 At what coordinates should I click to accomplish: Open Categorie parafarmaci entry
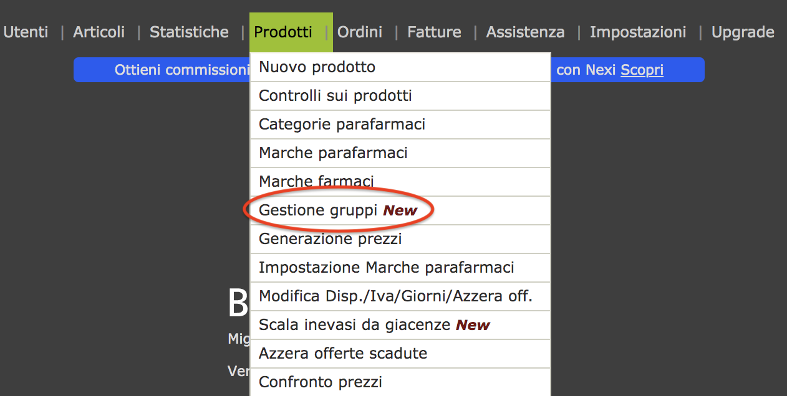[342, 124]
